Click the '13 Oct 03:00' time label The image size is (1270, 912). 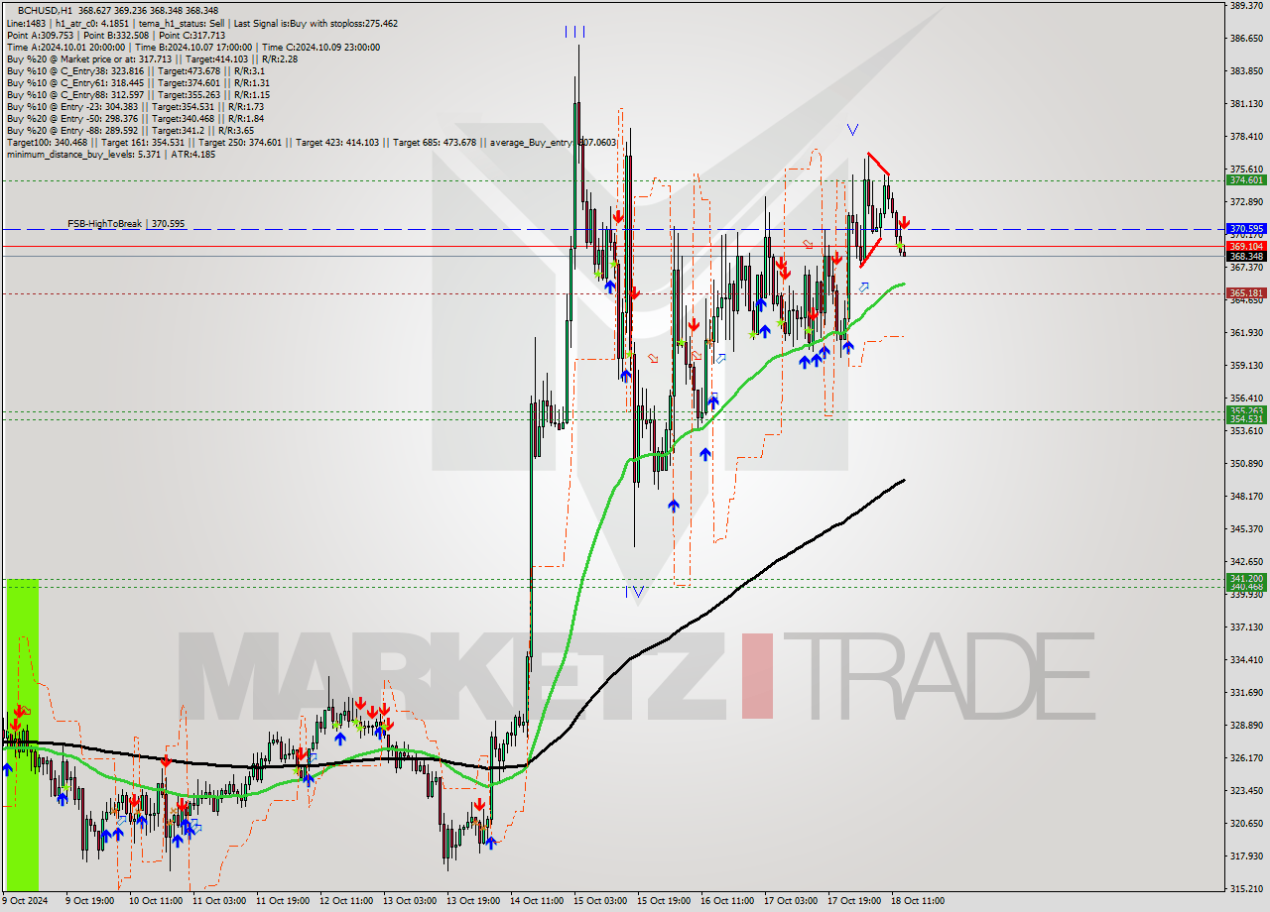pos(410,901)
